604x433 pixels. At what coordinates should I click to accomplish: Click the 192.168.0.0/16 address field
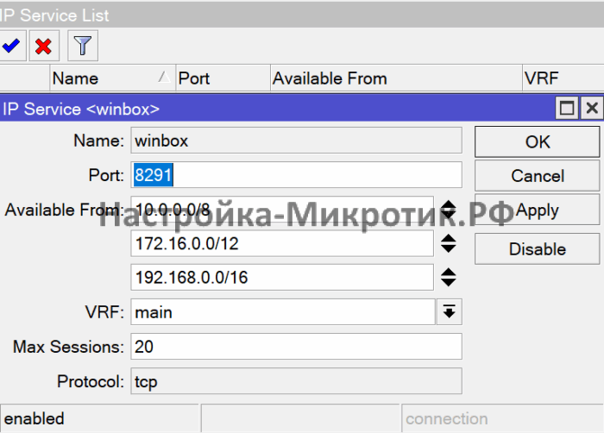[x=282, y=278]
